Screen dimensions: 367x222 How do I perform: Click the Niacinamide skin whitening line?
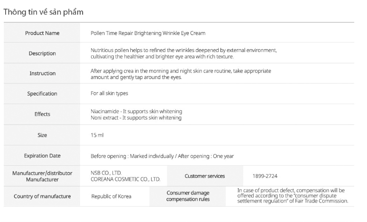[136, 111]
